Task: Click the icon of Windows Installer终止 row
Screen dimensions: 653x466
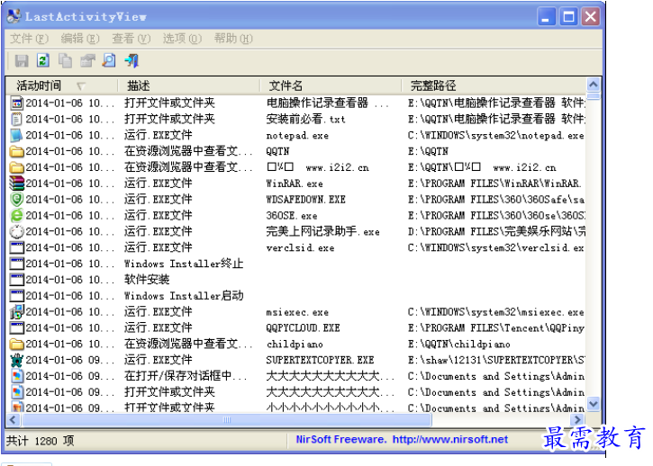Action: (16, 264)
